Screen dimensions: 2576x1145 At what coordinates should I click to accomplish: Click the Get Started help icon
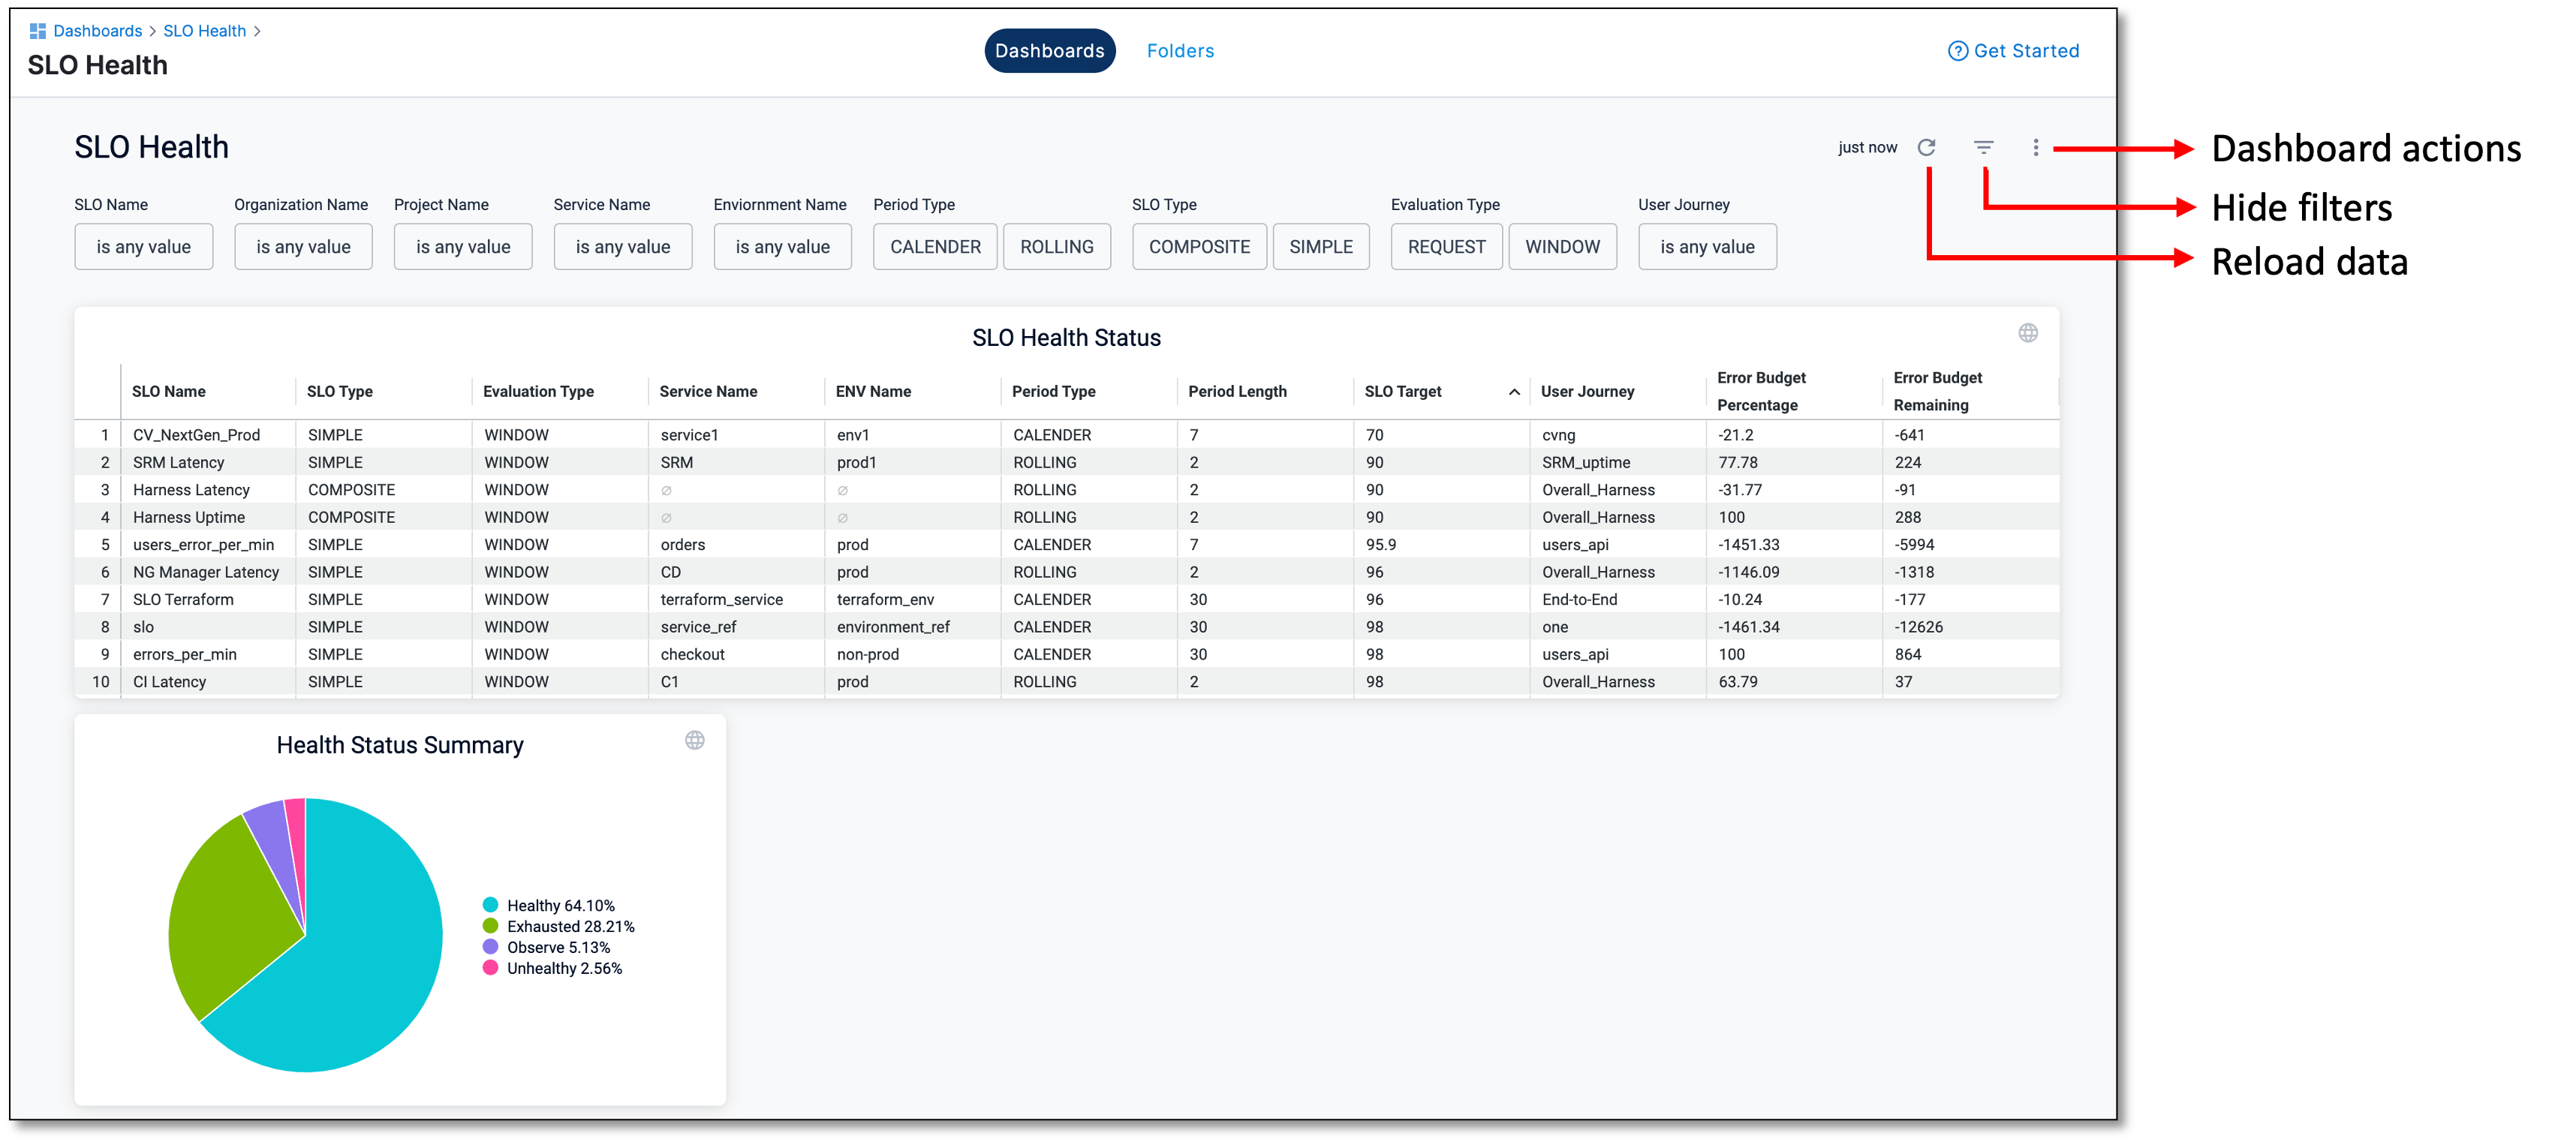(x=1957, y=51)
